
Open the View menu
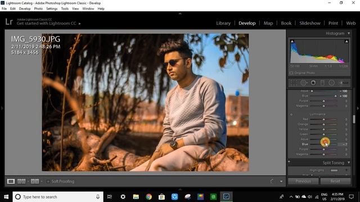tap(75, 9)
